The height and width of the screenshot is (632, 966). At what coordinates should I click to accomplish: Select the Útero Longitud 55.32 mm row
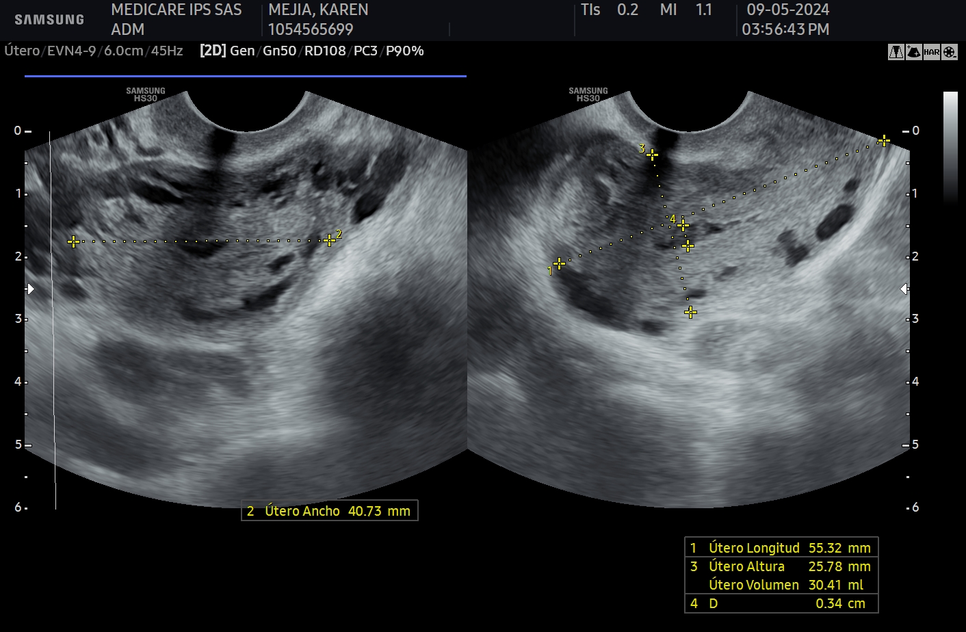(781, 548)
